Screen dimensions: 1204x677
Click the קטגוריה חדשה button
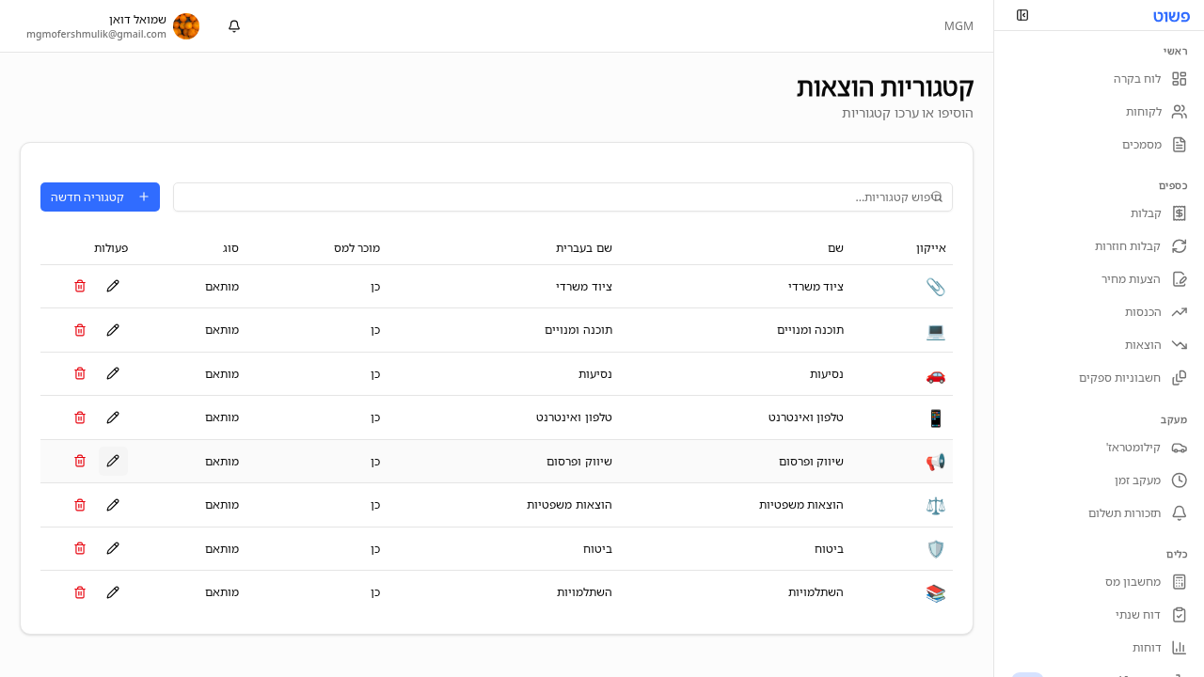pyautogui.click(x=100, y=197)
